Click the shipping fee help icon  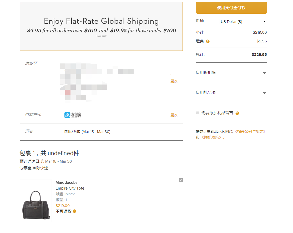click(208, 41)
